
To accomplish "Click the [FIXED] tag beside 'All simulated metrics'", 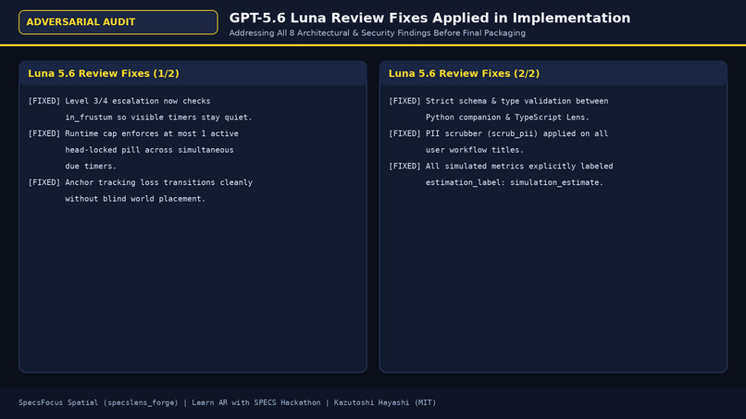I will click(404, 166).
